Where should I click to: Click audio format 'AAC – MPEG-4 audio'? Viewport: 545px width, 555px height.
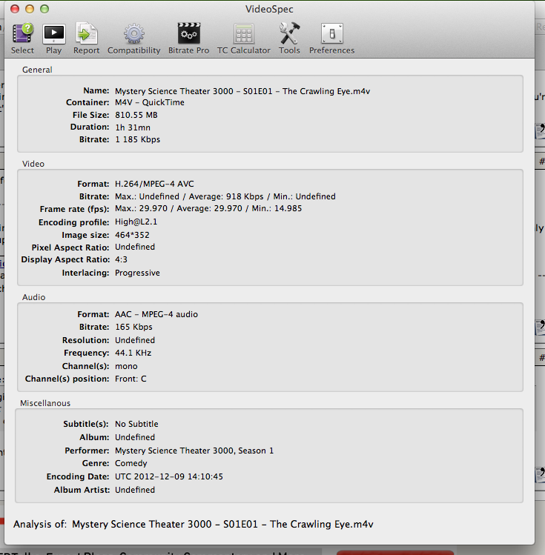click(x=156, y=314)
